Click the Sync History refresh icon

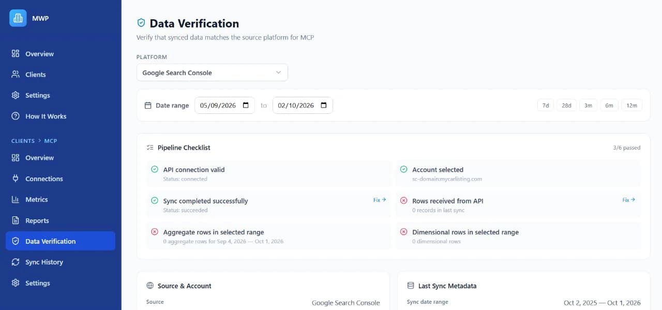[16, 262]
